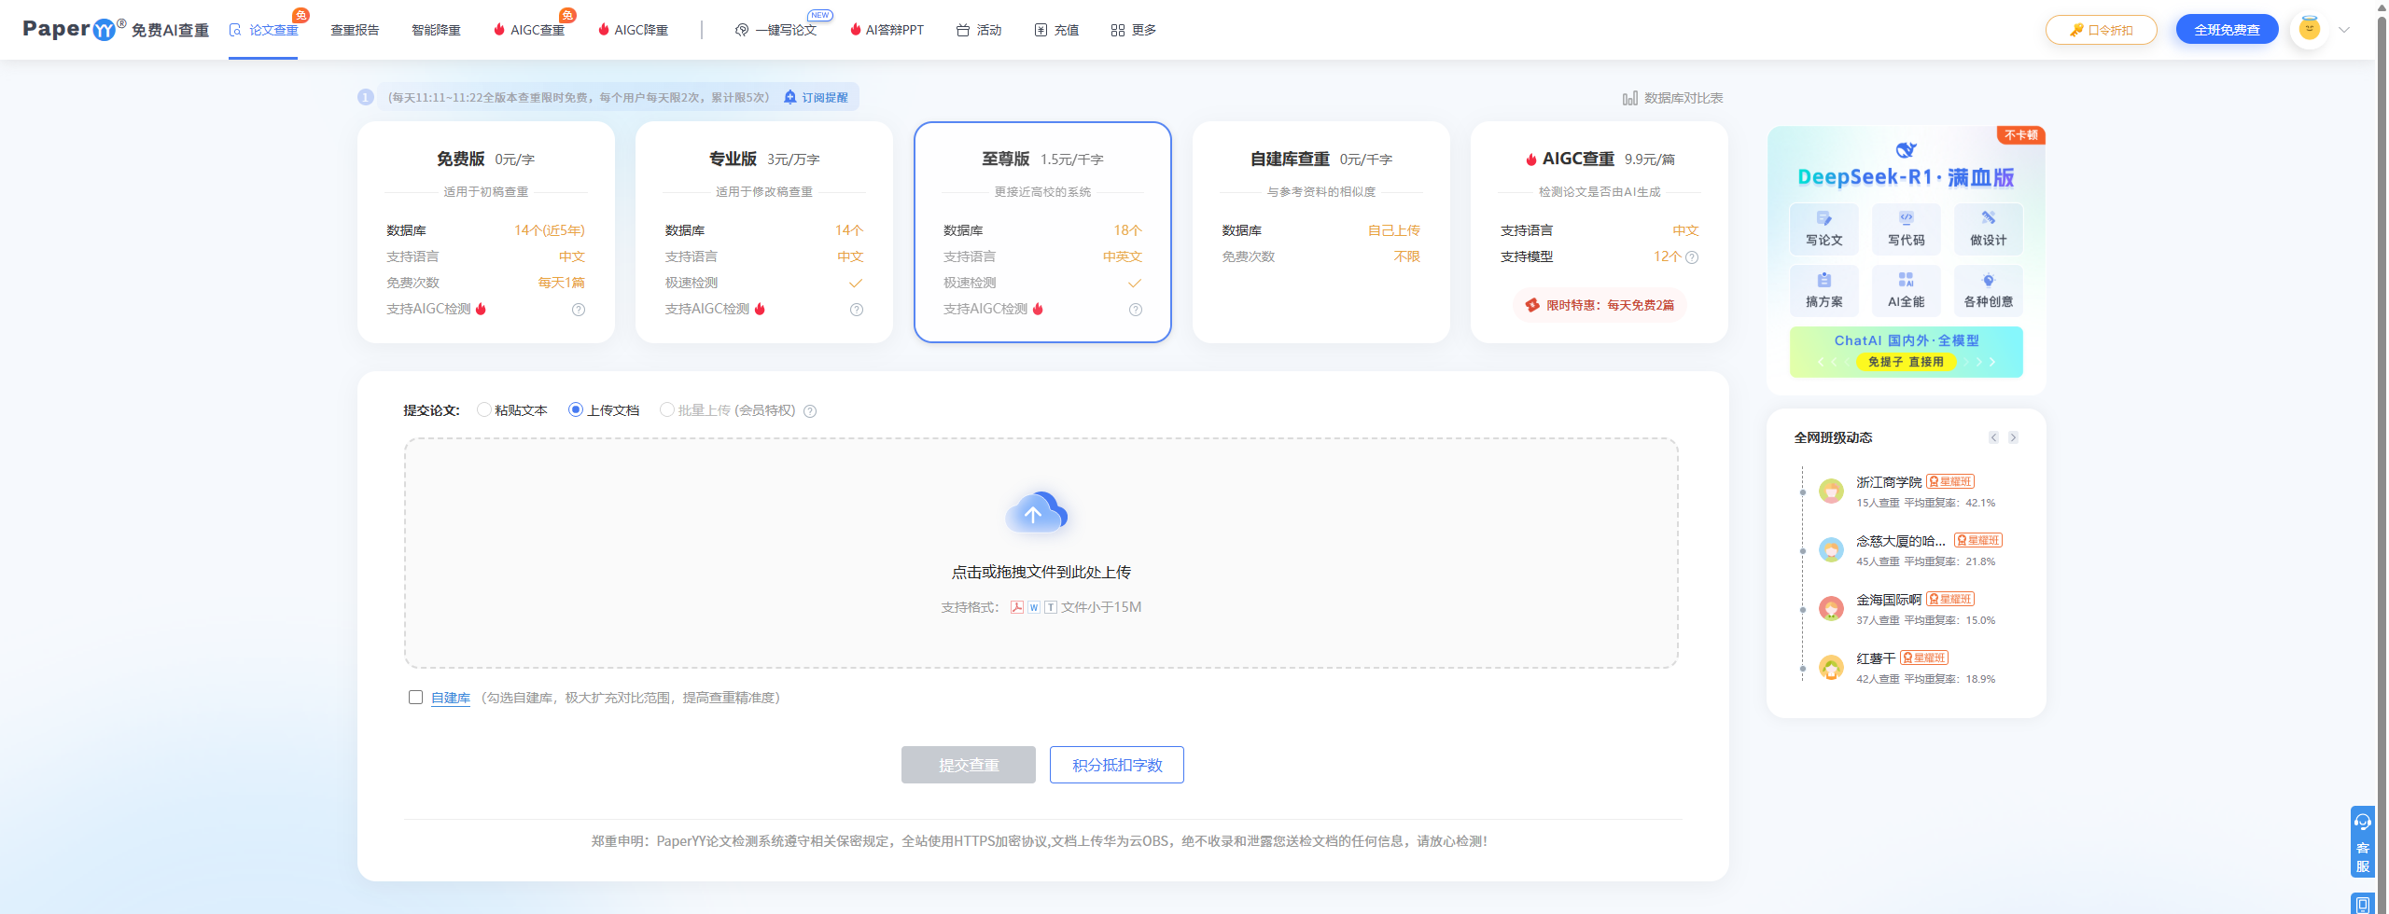This screenshot has width=2389, height=914.
Task: Click the help icon beside 12个 支持模型
Action: click(x=1692, y=257)
